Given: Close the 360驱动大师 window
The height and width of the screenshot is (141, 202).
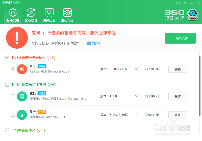Looking at the screenshot, I should point(198,3).
